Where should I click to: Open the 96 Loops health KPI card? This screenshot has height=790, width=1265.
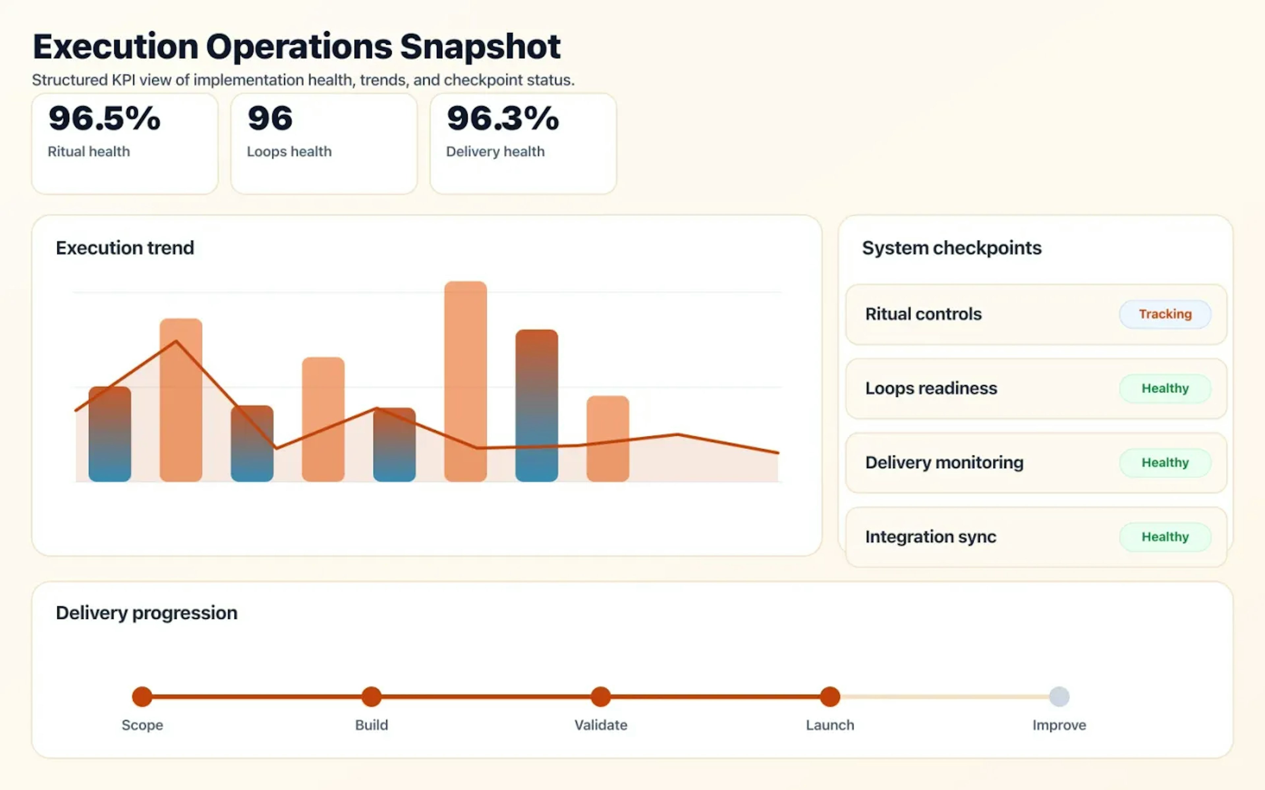[x=323, y=141]
